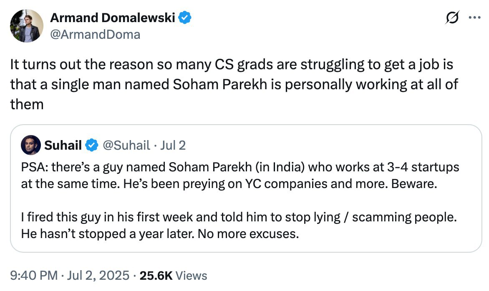Screen dimensions: 489x291
Task: Click the Grok slashed-circle icon
Action: tap(452, 18)
